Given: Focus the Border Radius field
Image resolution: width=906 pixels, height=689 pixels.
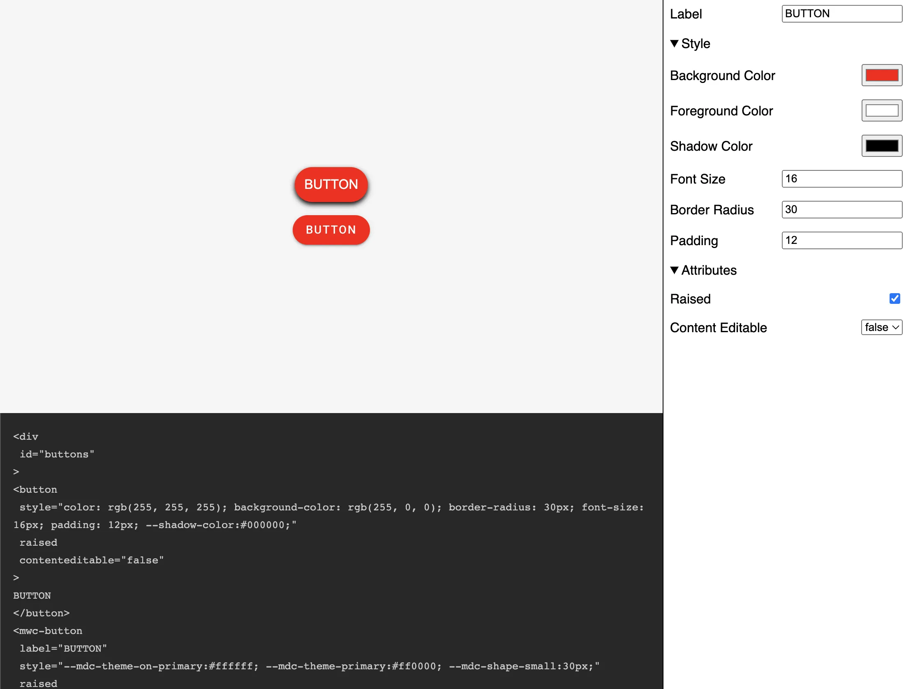Looking at the screenshot, I should tap(841, 209).
